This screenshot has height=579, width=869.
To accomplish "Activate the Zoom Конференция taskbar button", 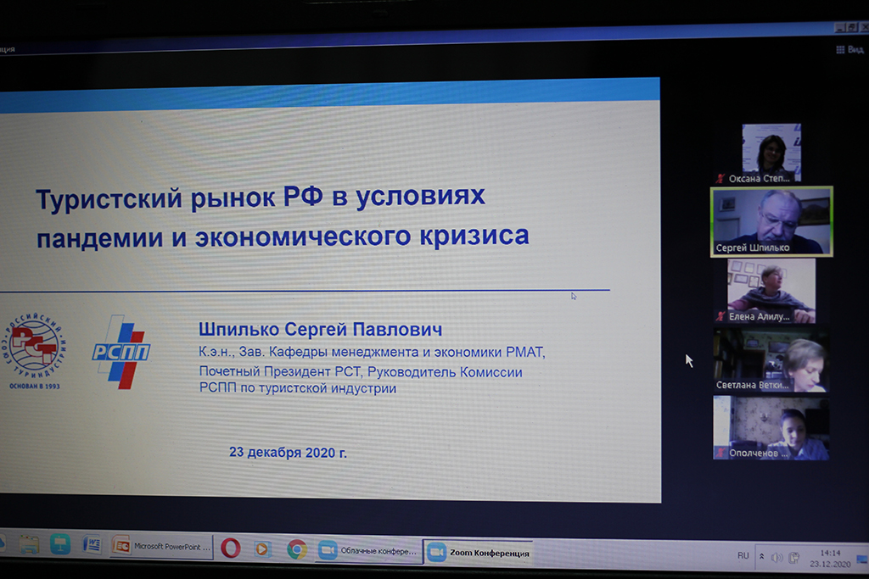I will [479, 553].
